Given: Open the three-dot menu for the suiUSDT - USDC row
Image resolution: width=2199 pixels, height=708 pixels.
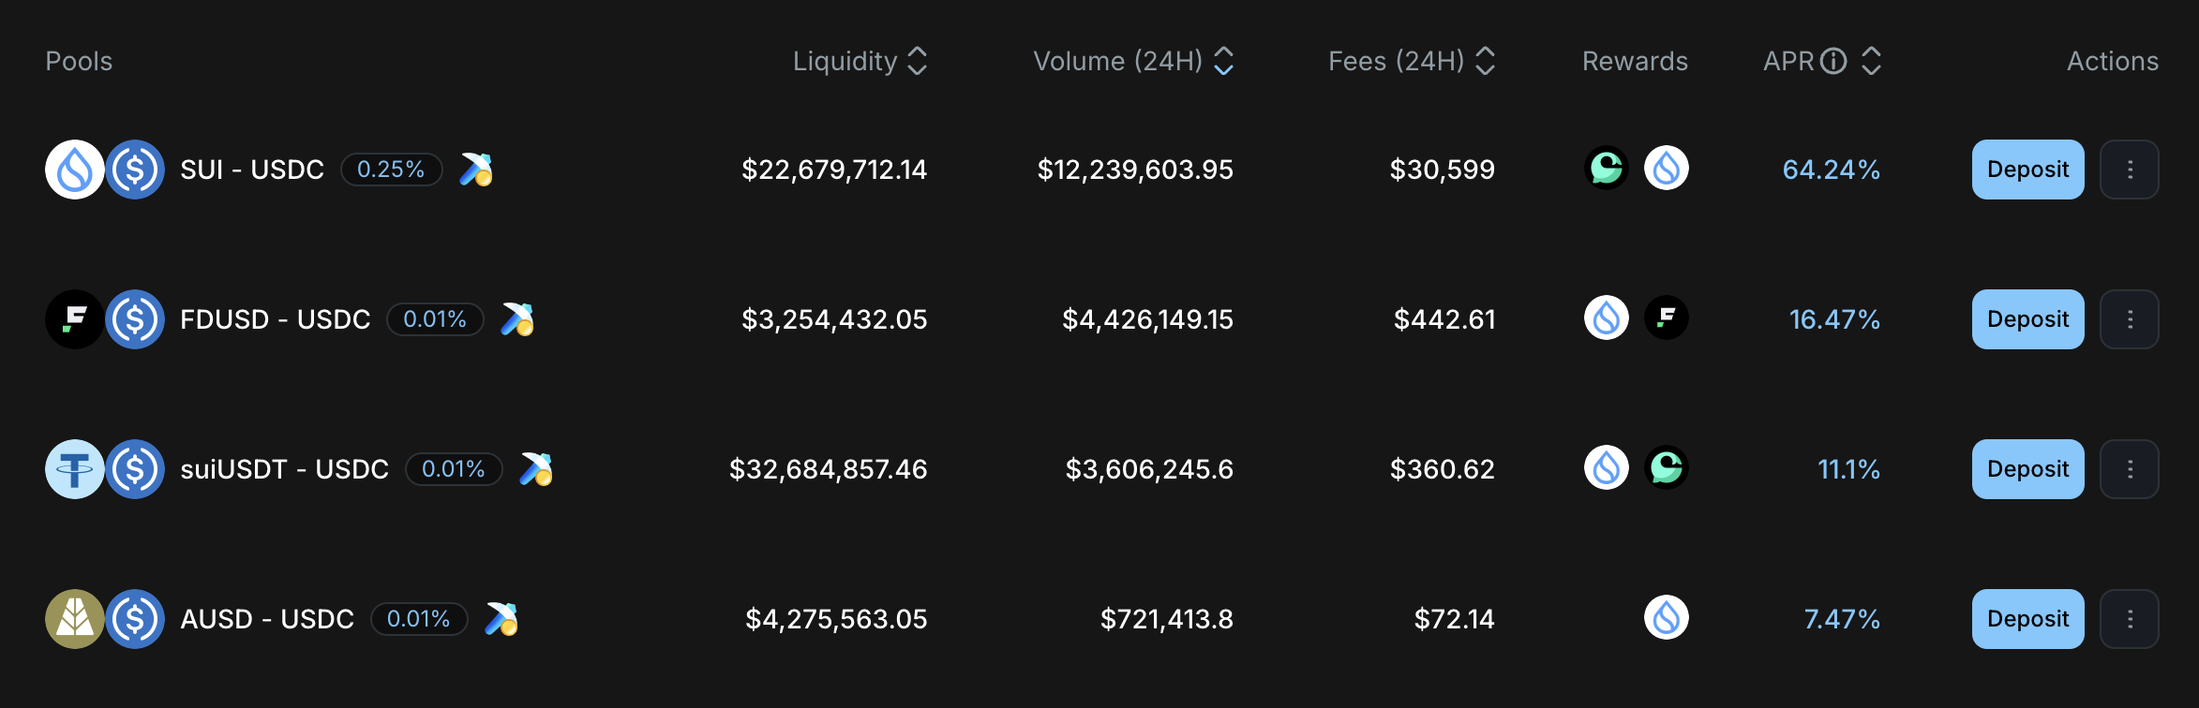Looking at the screenshot, I should [x=2130, y=469].
